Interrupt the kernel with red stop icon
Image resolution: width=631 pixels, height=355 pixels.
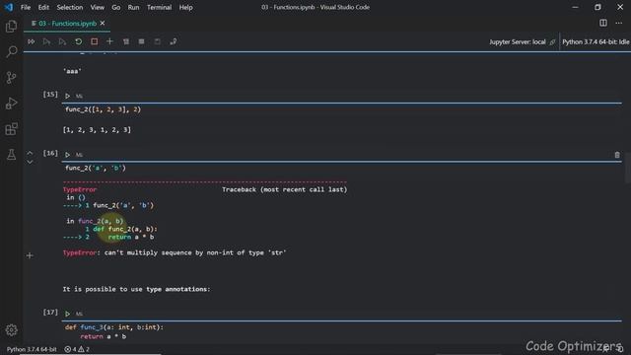coord(95,41)
